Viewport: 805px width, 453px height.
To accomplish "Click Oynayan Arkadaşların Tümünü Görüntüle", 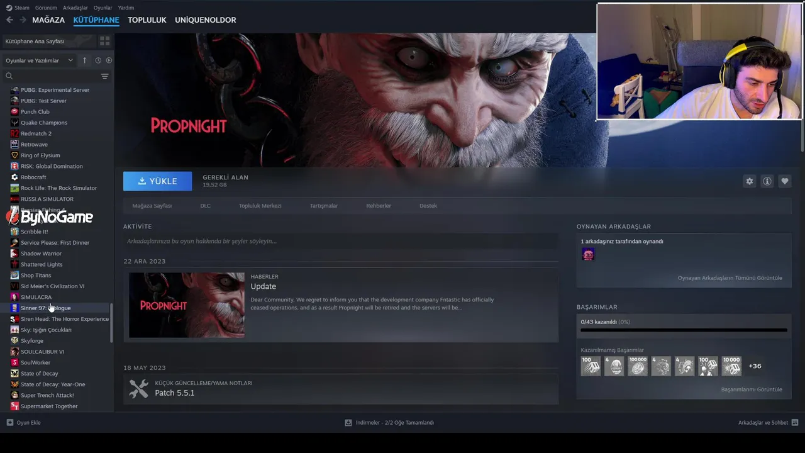I will click(730, 278).
